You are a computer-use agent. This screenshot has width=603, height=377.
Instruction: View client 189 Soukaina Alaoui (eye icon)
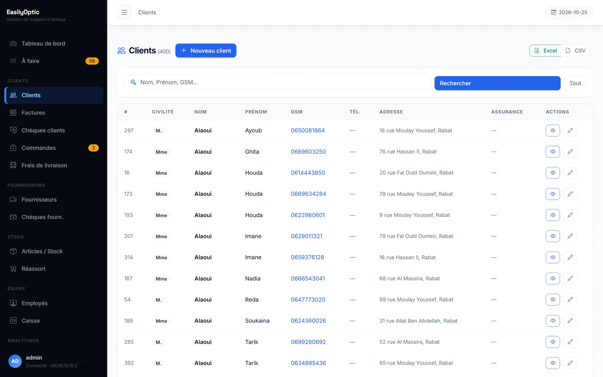pyautogui.click(x=553, y=320)
